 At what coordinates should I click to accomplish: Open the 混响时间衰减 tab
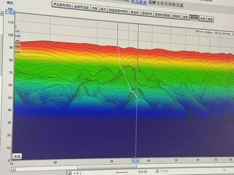(162, 15)
